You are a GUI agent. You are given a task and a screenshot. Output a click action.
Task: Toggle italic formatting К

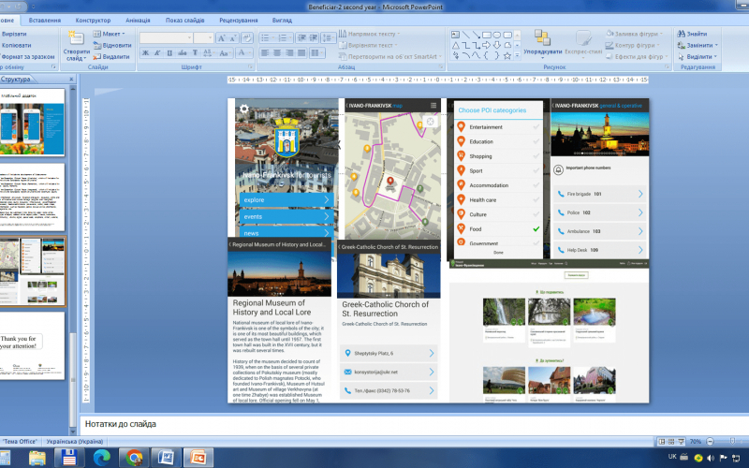pos(157,53)
